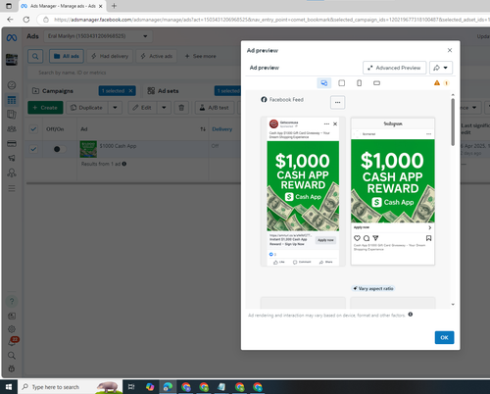Click Vary aspect ratio chip

pos(373,288)
